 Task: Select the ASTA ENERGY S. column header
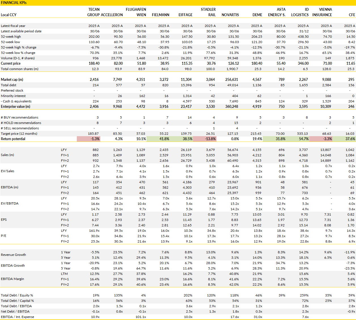(277, 12)
